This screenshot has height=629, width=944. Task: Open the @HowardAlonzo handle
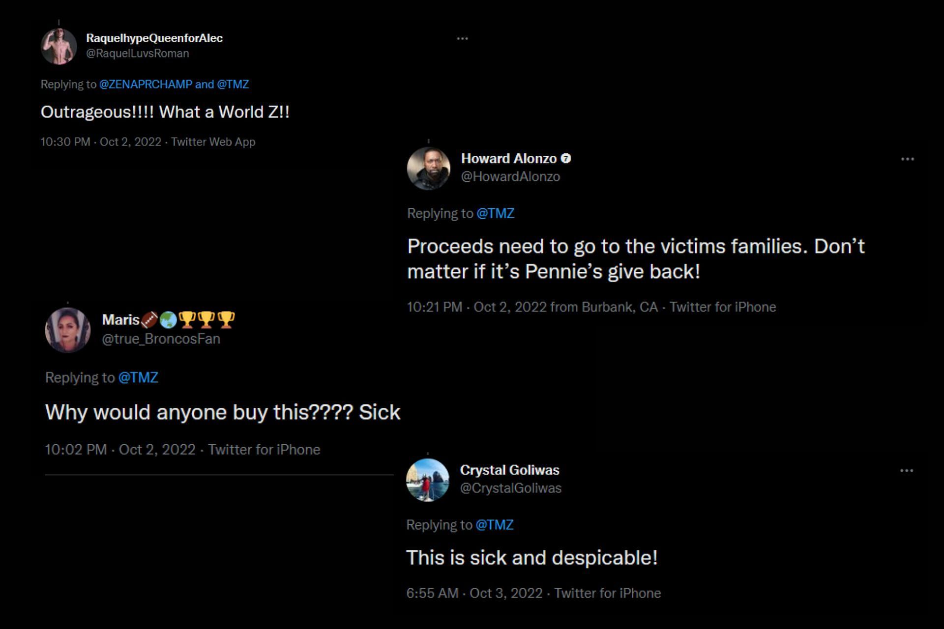pos(510,177)
